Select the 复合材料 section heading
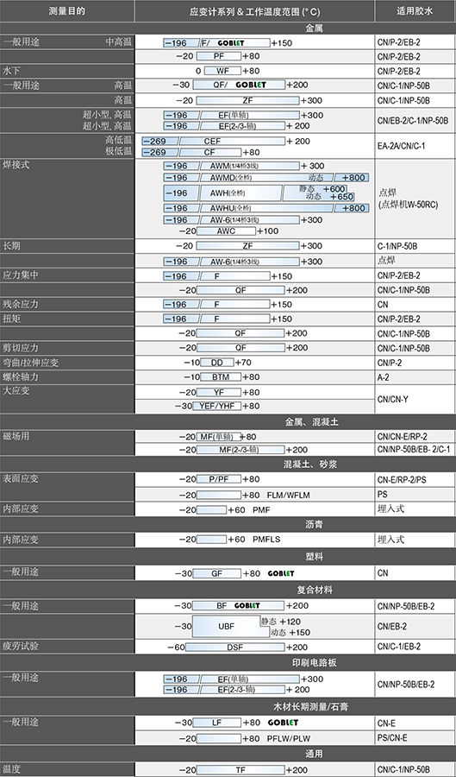This screenshot has width=456, height=777. (315, 591)
